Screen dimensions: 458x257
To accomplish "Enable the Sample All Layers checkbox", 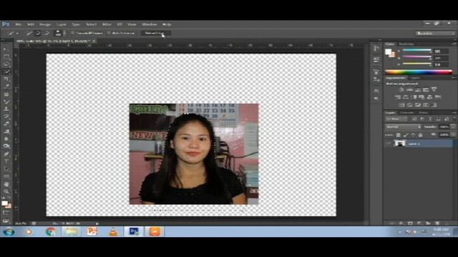I will (73, 34).
